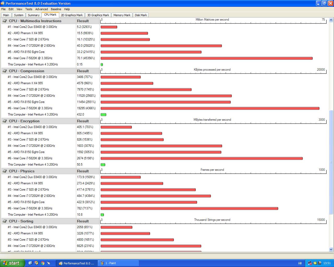Open the 3D Graphics Mark tab

point(98,15)
